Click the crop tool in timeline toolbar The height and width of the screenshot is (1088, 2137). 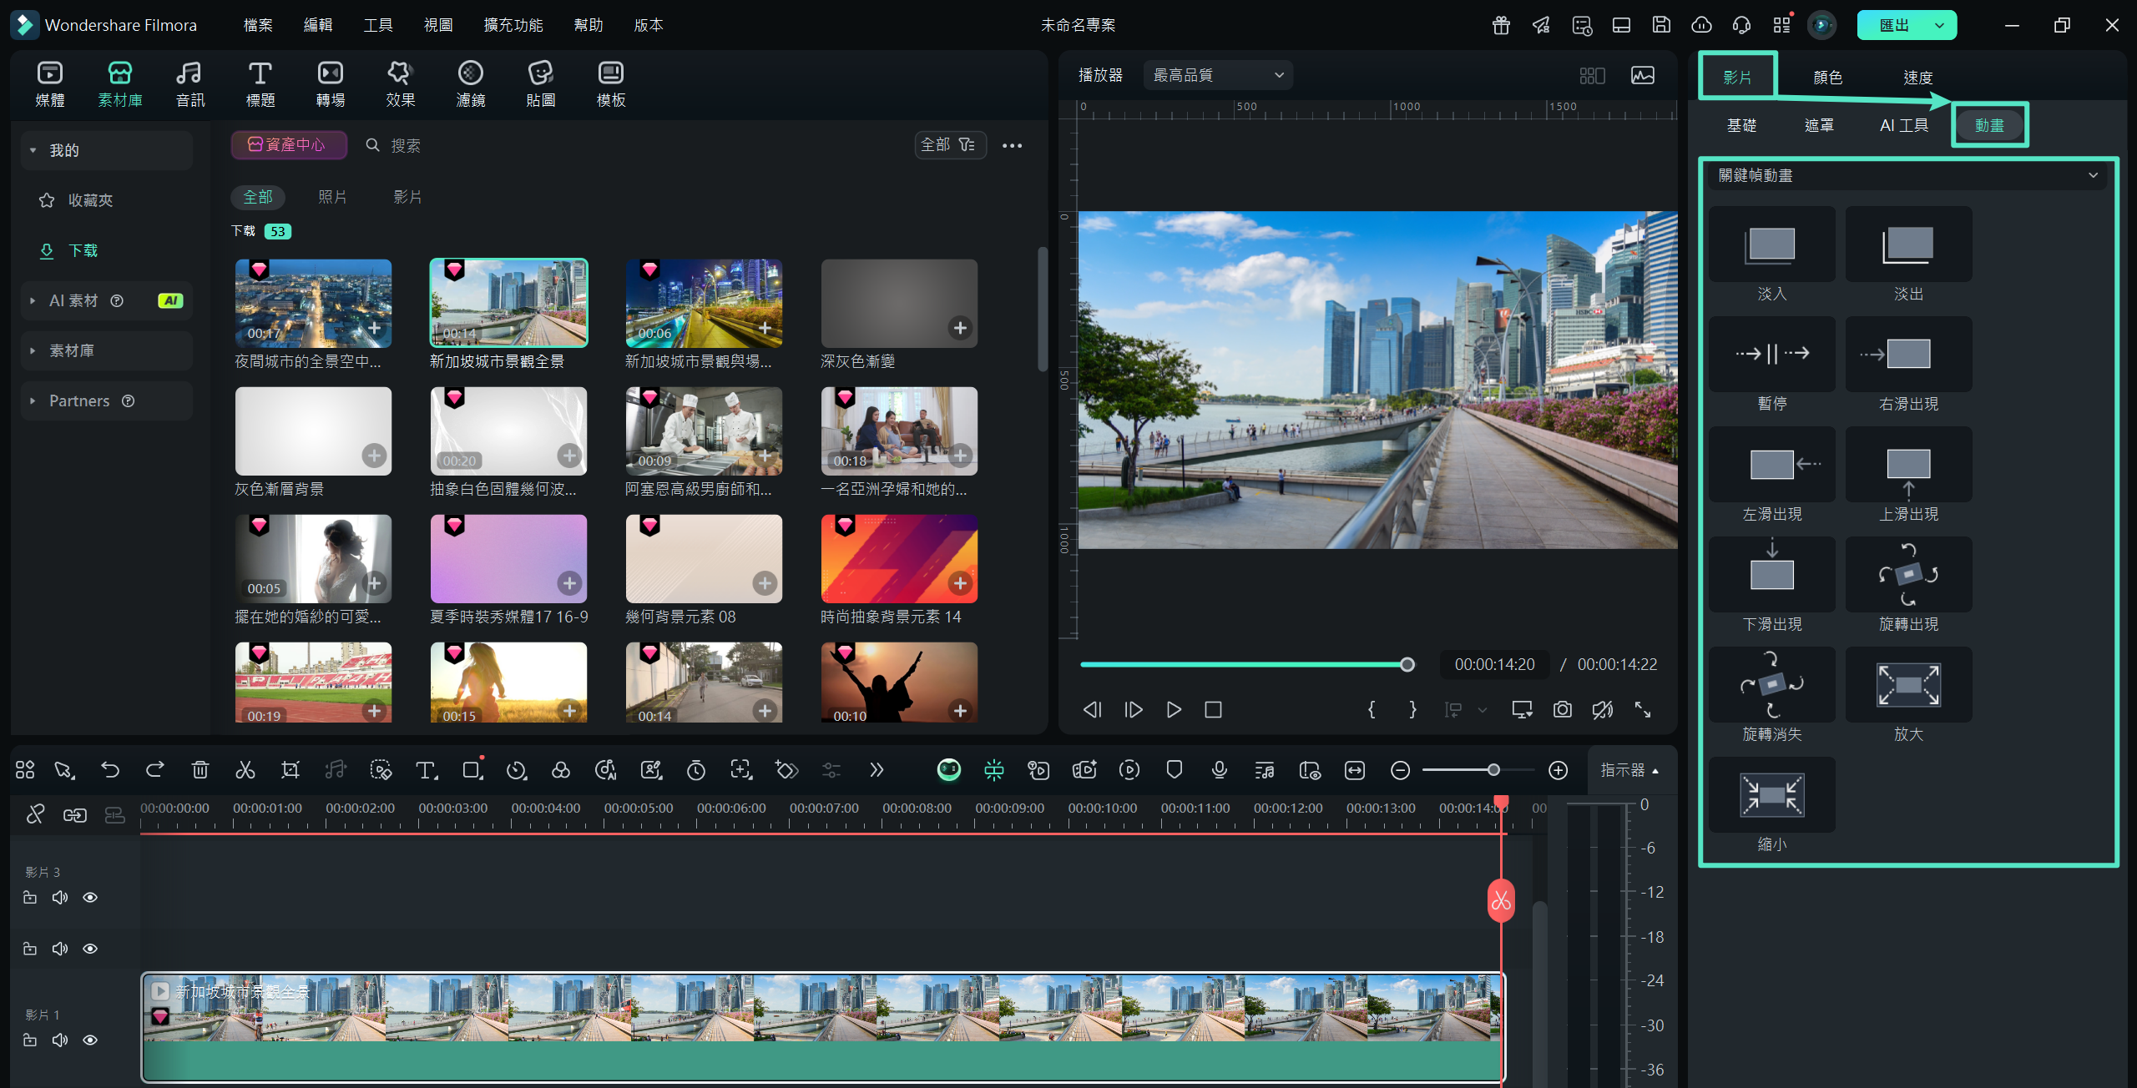290,769
